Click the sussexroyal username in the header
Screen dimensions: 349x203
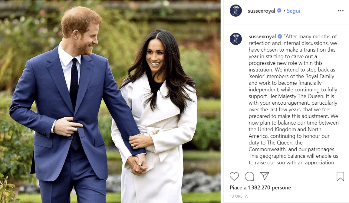(x=261, y=11)
